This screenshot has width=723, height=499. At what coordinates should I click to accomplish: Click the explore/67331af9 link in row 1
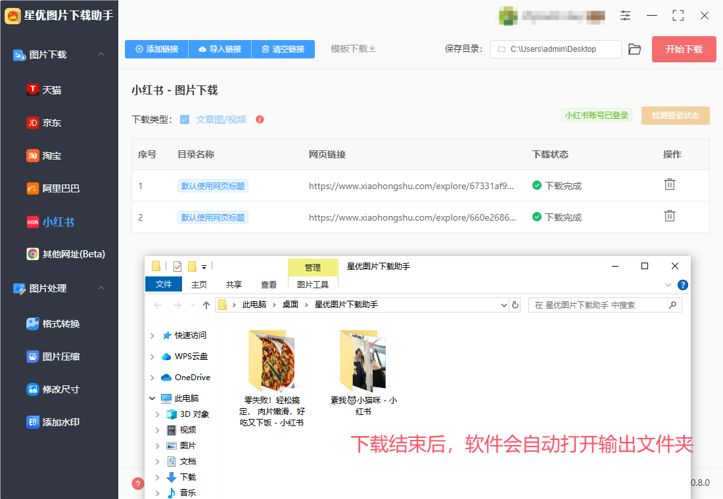tap(411, 186)
